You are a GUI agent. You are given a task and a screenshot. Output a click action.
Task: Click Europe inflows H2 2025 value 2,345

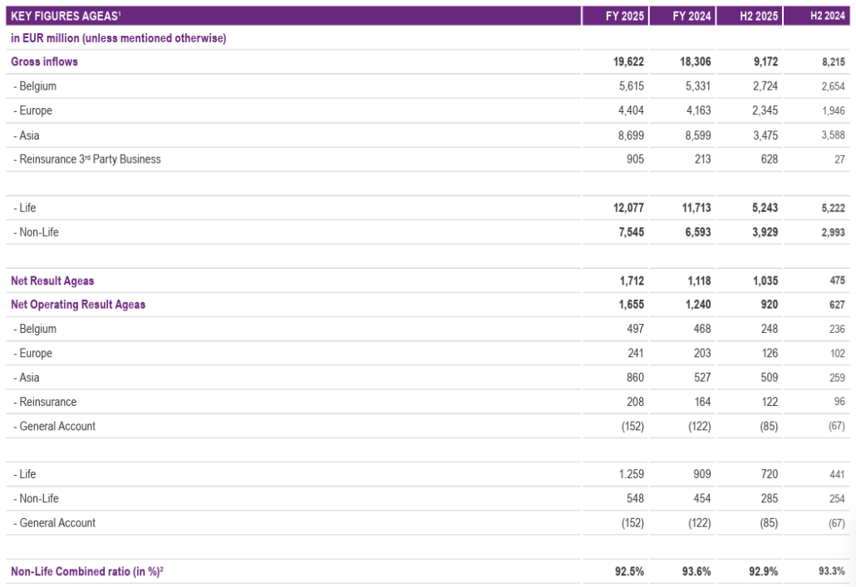765,110
